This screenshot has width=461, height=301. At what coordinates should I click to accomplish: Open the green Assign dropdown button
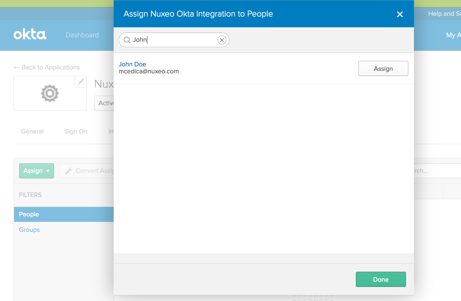(37, 171)
